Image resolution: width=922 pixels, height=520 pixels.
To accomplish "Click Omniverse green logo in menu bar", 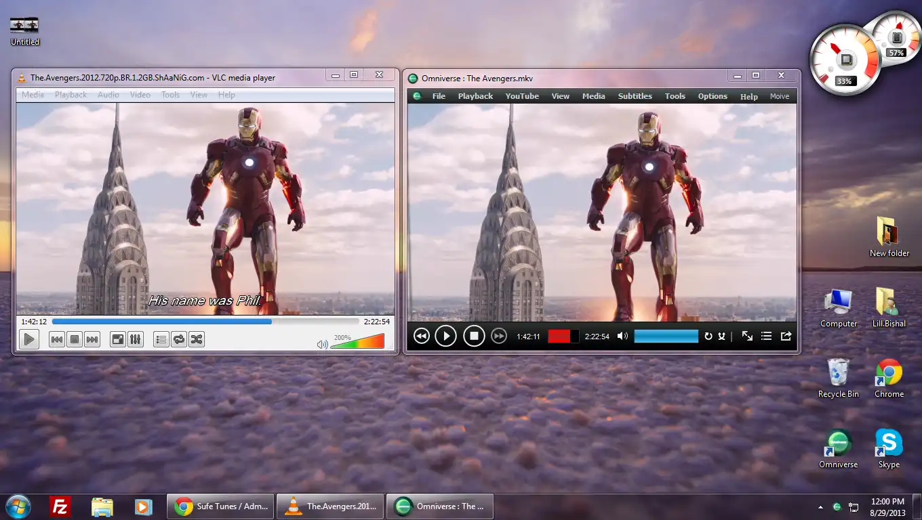I will click(418, 96).
